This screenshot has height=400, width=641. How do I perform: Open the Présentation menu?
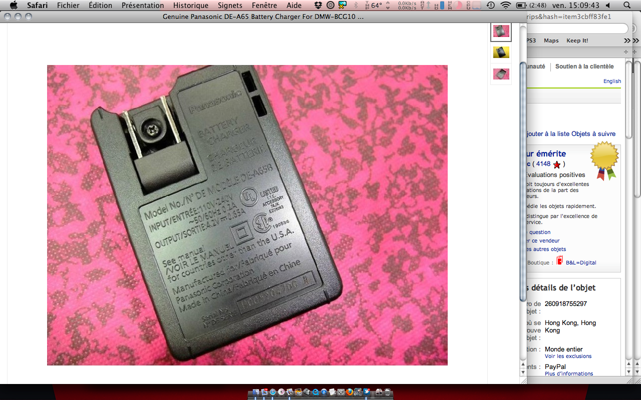(143, 5)
